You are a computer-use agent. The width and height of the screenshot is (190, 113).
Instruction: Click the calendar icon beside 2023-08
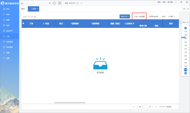(77, 3)
